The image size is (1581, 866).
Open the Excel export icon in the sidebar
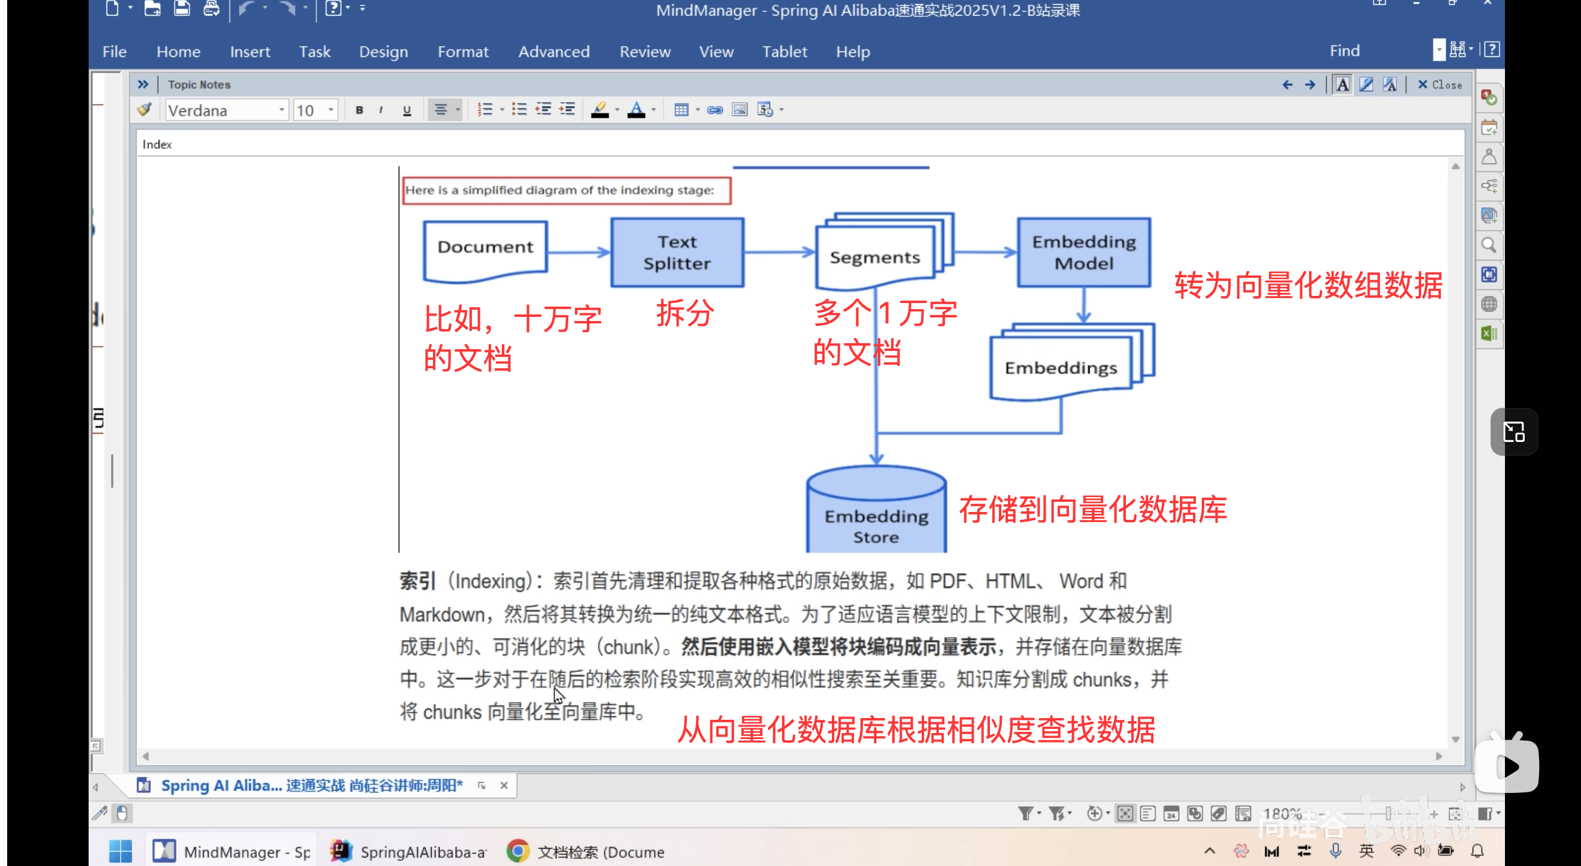[1489, 333]
